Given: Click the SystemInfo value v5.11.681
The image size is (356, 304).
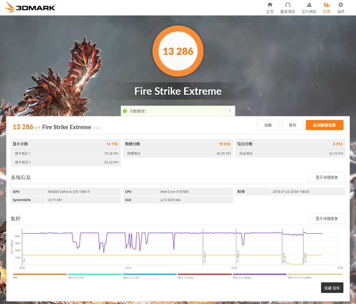Looking at the screenshot, I should coord(55,200).
